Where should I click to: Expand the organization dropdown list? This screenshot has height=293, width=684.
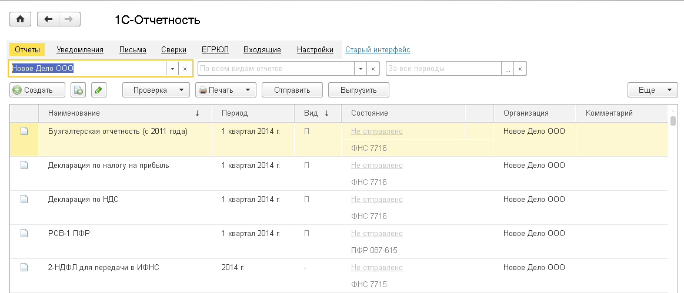click(x=172, y=69)
